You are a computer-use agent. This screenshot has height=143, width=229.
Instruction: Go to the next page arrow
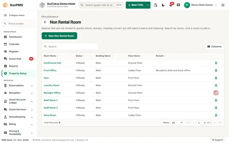(x=215, y=123)
